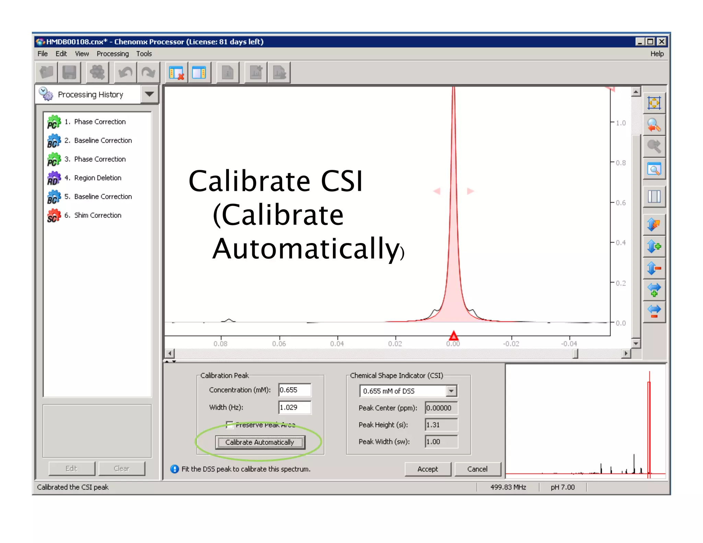Click the save floppy disk toolbar icon
703x543 pixels.
[69, 72]
